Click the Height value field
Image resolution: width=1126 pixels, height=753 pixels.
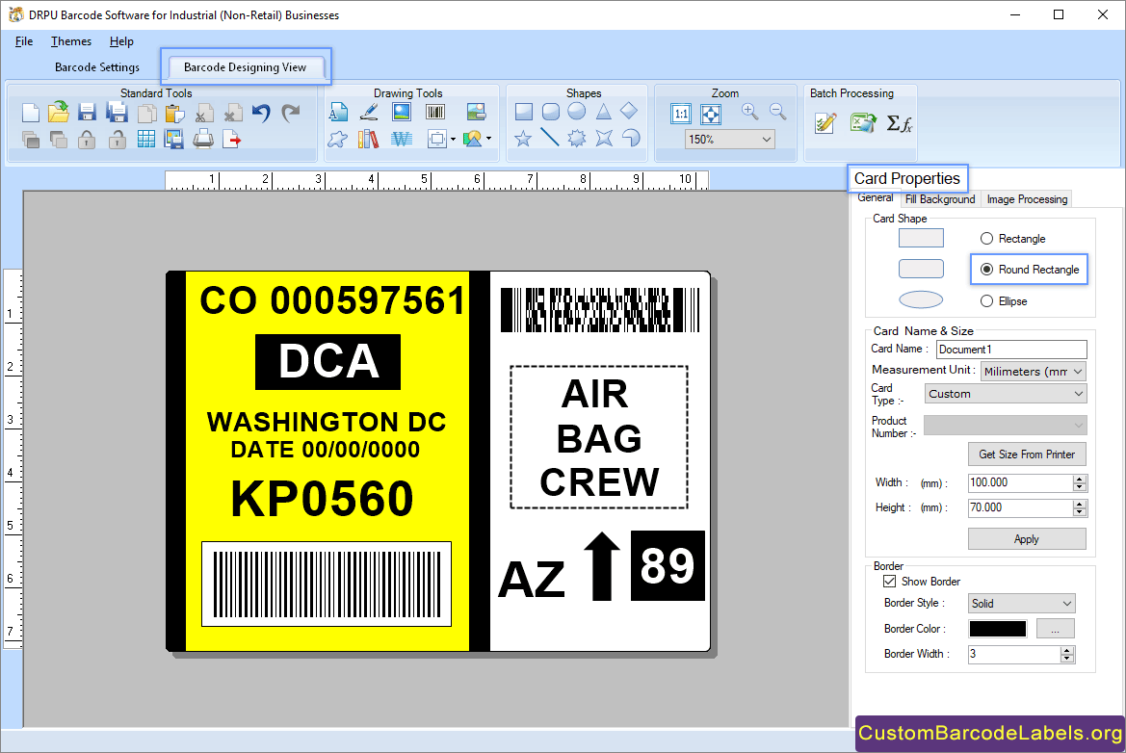coord(1020,507)
